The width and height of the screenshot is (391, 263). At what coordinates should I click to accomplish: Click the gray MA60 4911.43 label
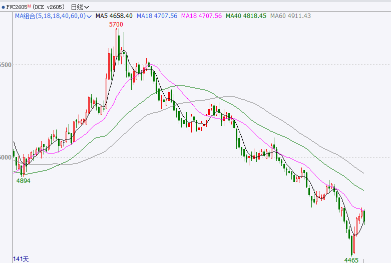tap(290, 16)
